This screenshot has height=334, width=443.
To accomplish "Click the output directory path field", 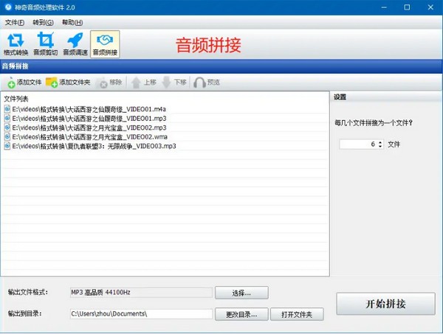I will [140, 314].
